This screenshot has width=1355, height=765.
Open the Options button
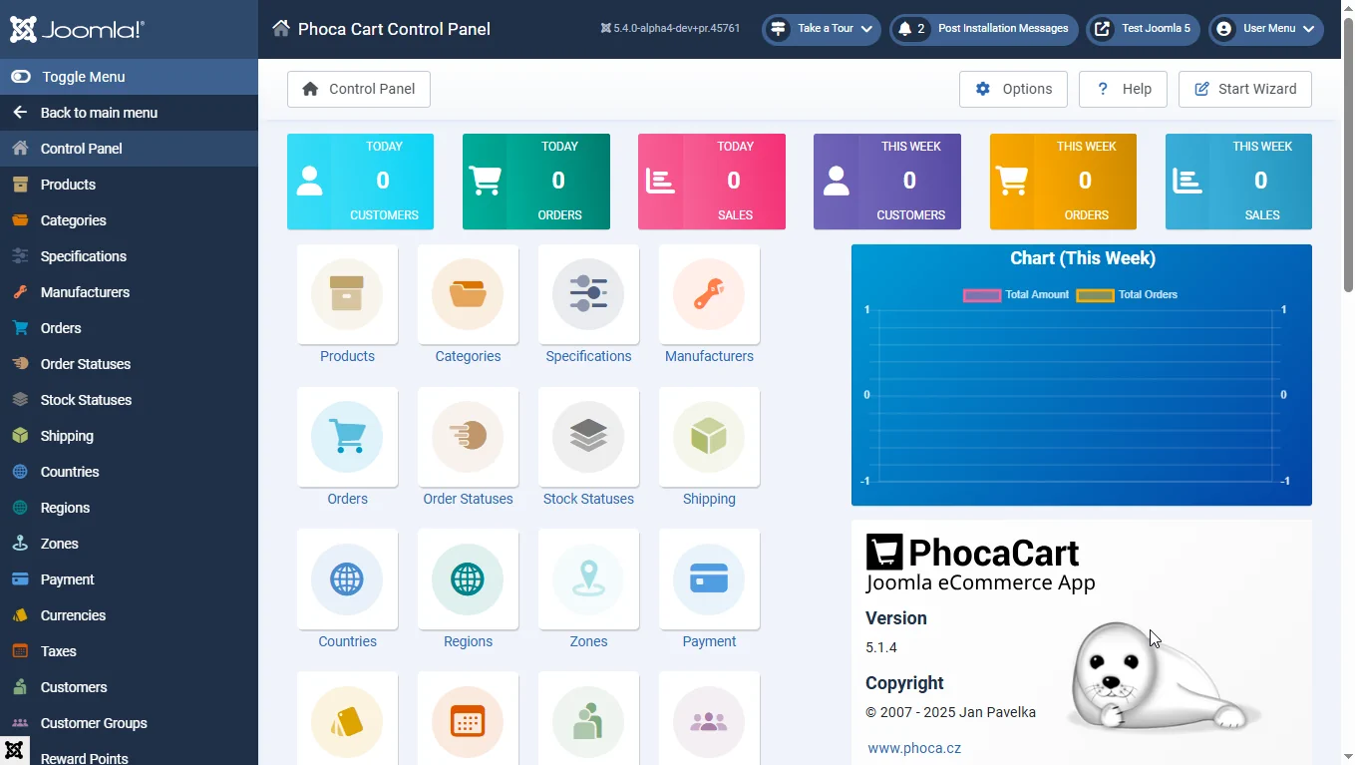click(x=1013, y=89)
